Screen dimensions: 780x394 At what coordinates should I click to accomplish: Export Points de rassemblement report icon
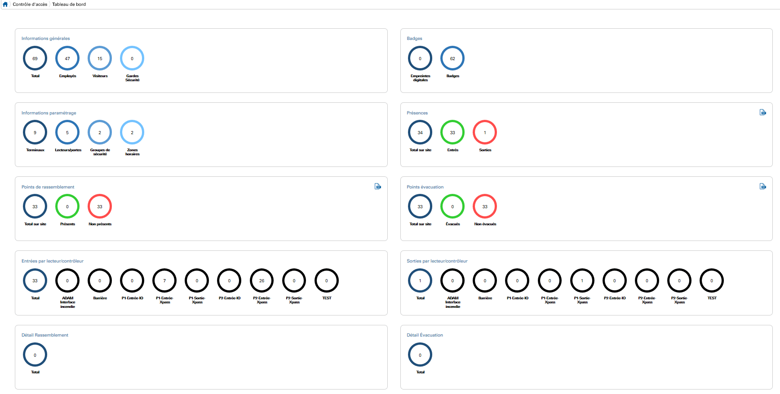378,186
